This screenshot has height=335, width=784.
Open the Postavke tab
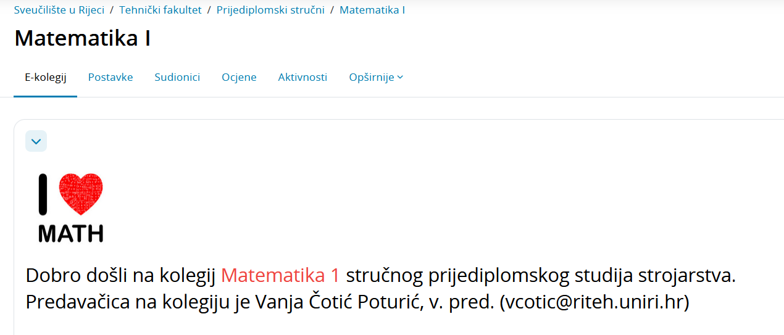(111, 78)
